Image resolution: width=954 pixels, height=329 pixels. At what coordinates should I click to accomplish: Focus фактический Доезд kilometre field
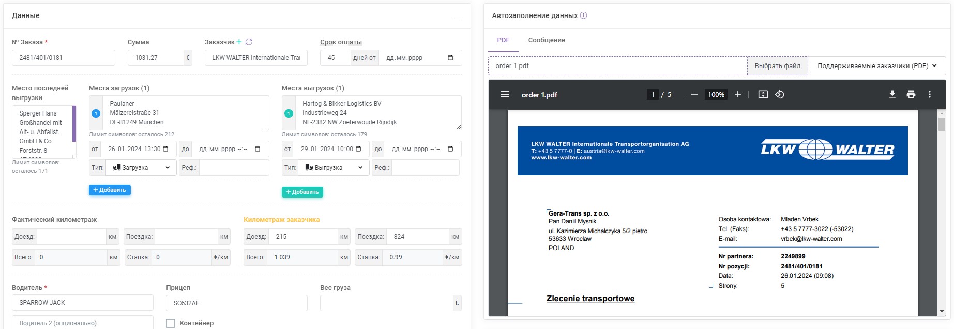(71, 237)
